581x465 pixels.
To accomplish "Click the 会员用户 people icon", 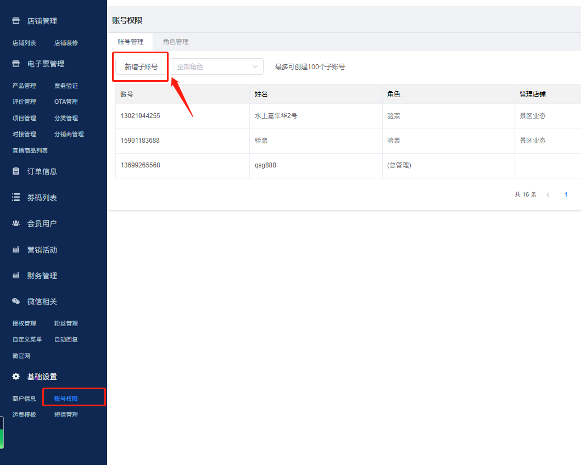I will 16,223.
